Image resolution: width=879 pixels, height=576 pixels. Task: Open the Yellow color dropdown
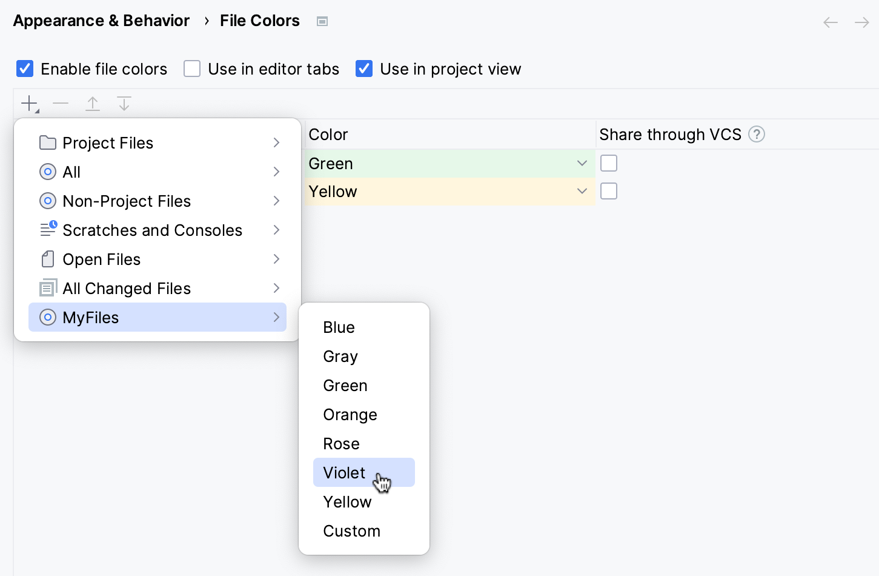click(x=581, y=191)
